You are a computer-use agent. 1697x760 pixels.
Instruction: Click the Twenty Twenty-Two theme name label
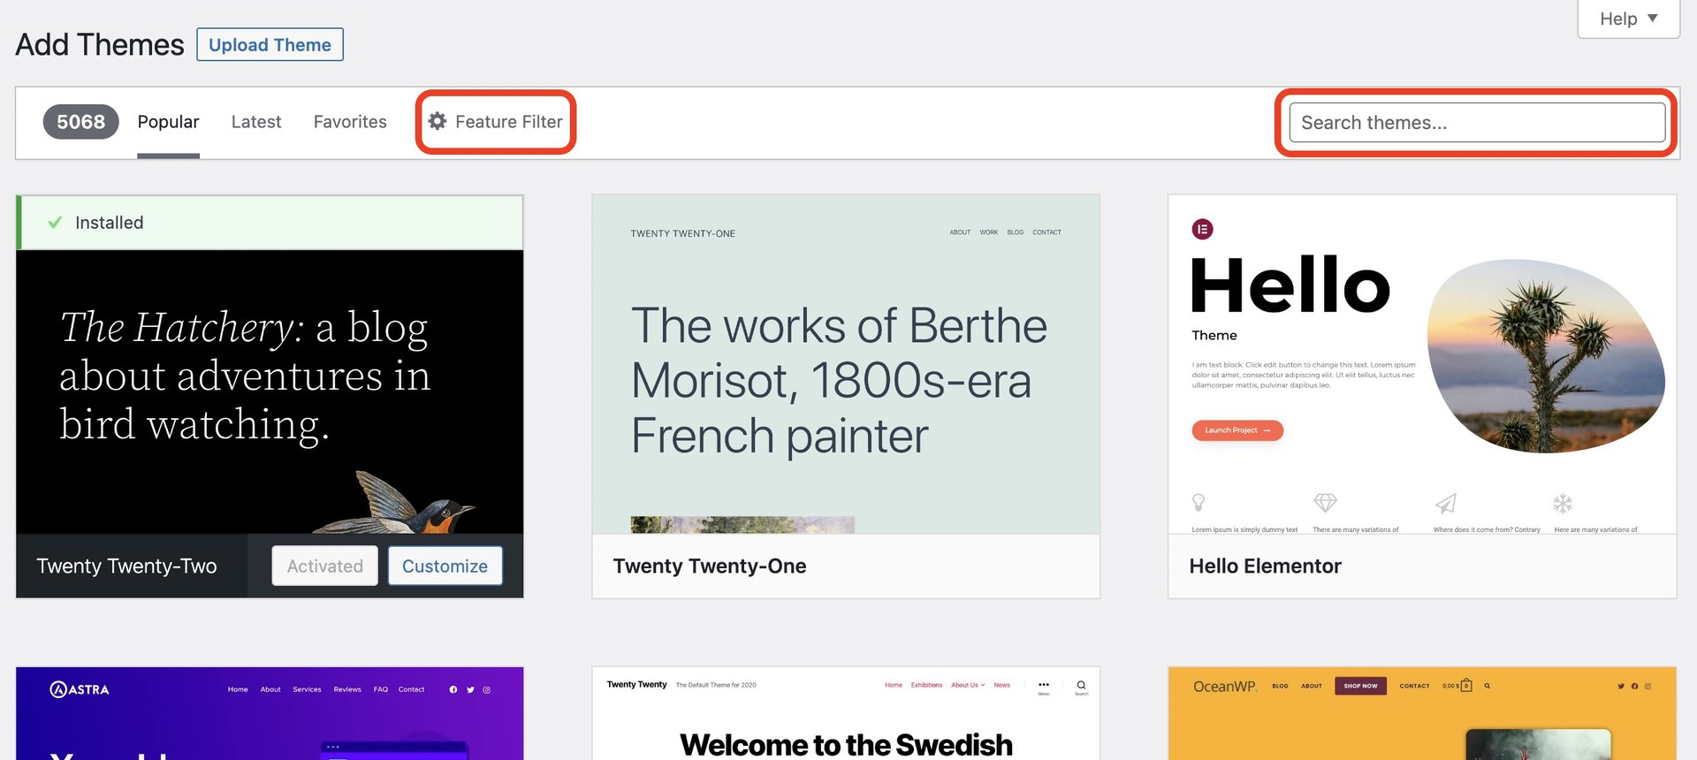pos(126,566)
